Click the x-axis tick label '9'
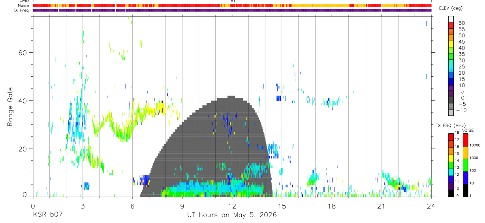 tap(182, 206)
